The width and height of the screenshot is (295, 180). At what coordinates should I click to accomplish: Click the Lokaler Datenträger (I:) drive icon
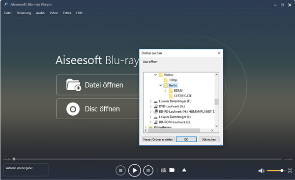tap(155, 117)
